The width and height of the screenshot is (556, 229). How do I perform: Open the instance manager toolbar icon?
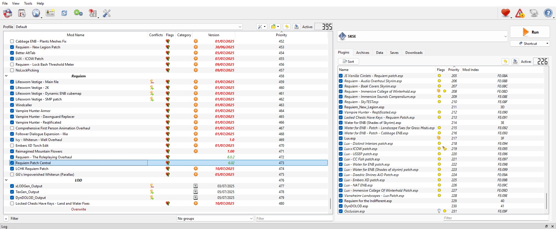pos(8,13)
